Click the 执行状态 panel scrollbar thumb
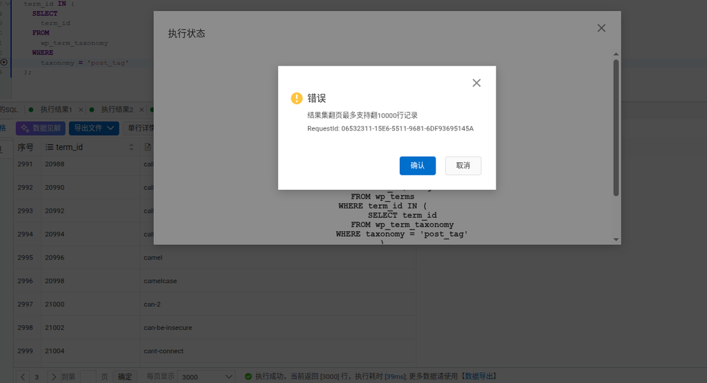Viewport: 707px width, 383px height. [x=616, y=128]
